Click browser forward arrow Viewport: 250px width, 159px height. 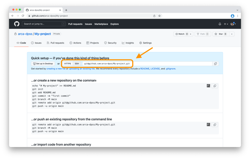click(x=18, y=16)
